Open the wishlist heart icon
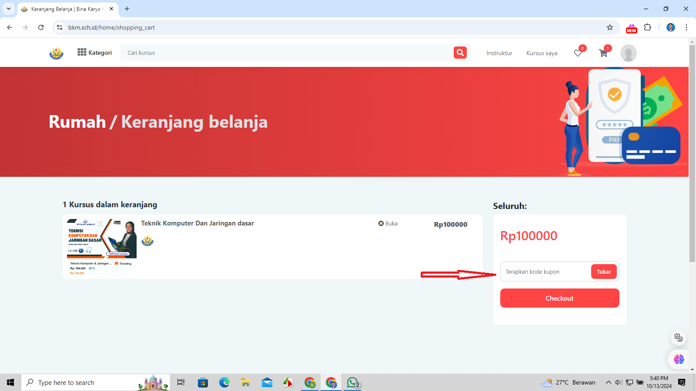This screenshot has height=391, width=696. click(x=578, y=53)
